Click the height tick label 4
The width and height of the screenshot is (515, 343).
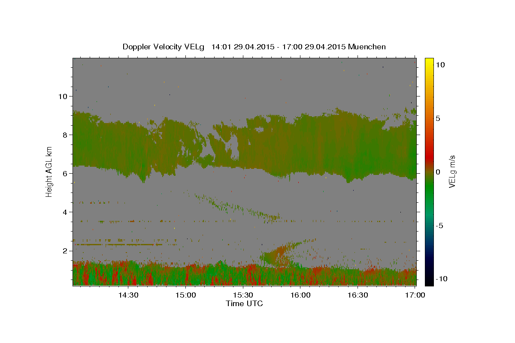[65, 212]
